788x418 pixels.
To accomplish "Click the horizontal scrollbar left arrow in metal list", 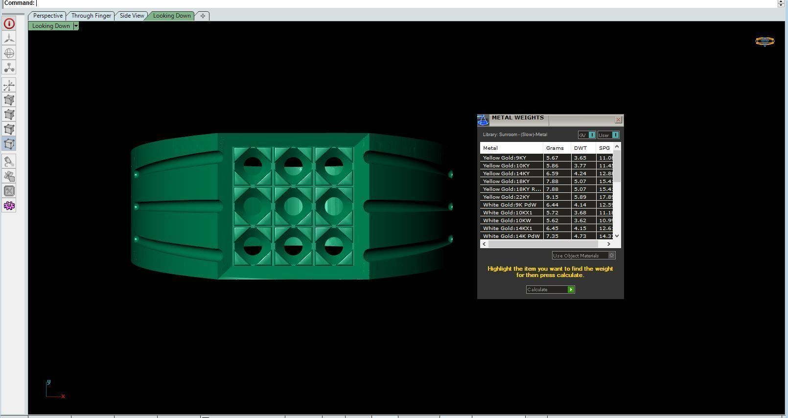I will pyautogui.click(x=485, y=244).
